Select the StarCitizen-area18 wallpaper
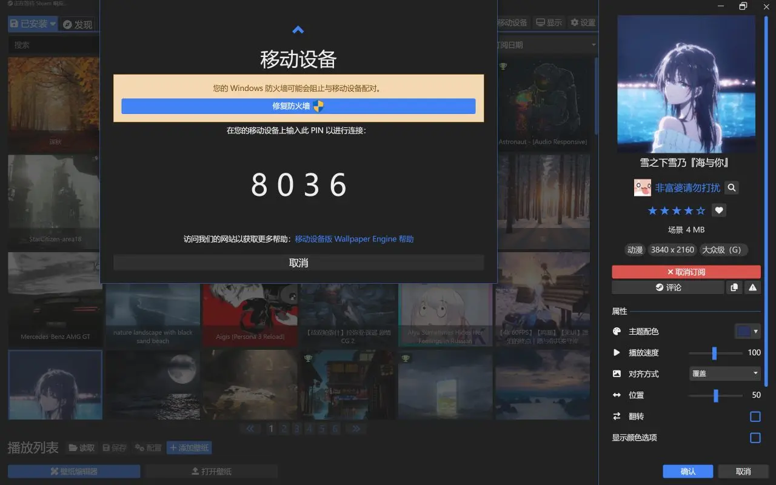The height and width of the screenshot is (485, 776). click(x=55, y=202)
